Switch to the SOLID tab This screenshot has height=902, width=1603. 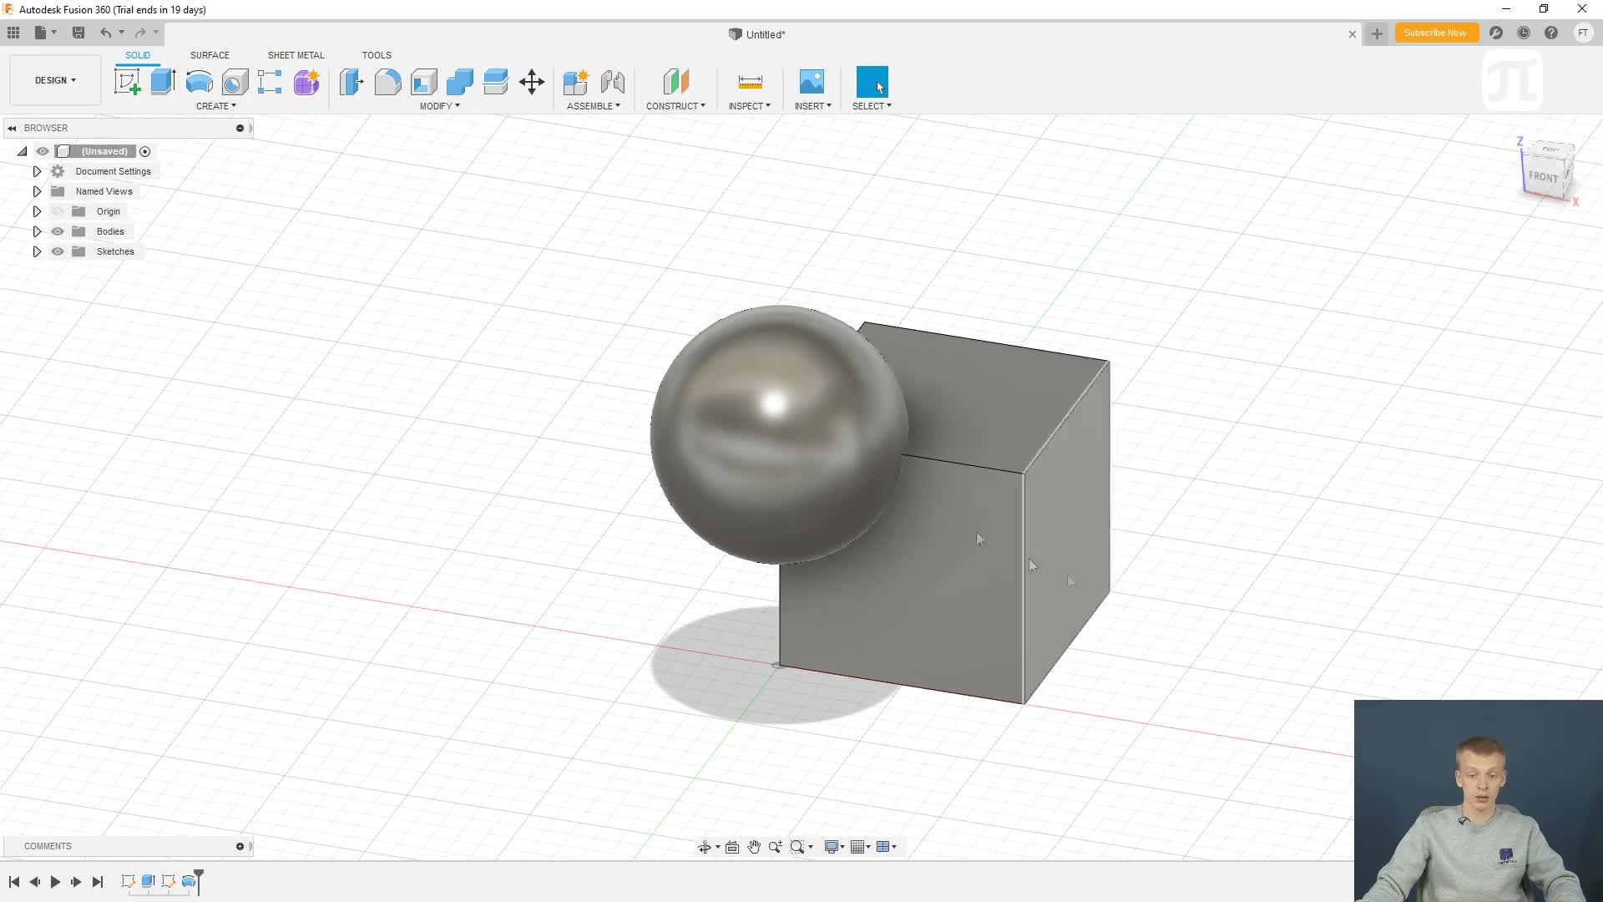138,55
